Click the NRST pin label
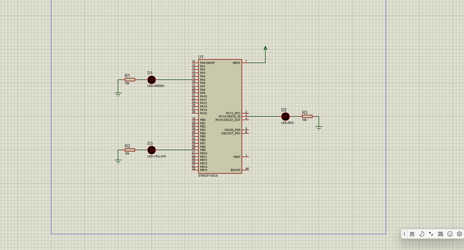The width and height of the screenshot is (464, 250). [x=237, y=63]
